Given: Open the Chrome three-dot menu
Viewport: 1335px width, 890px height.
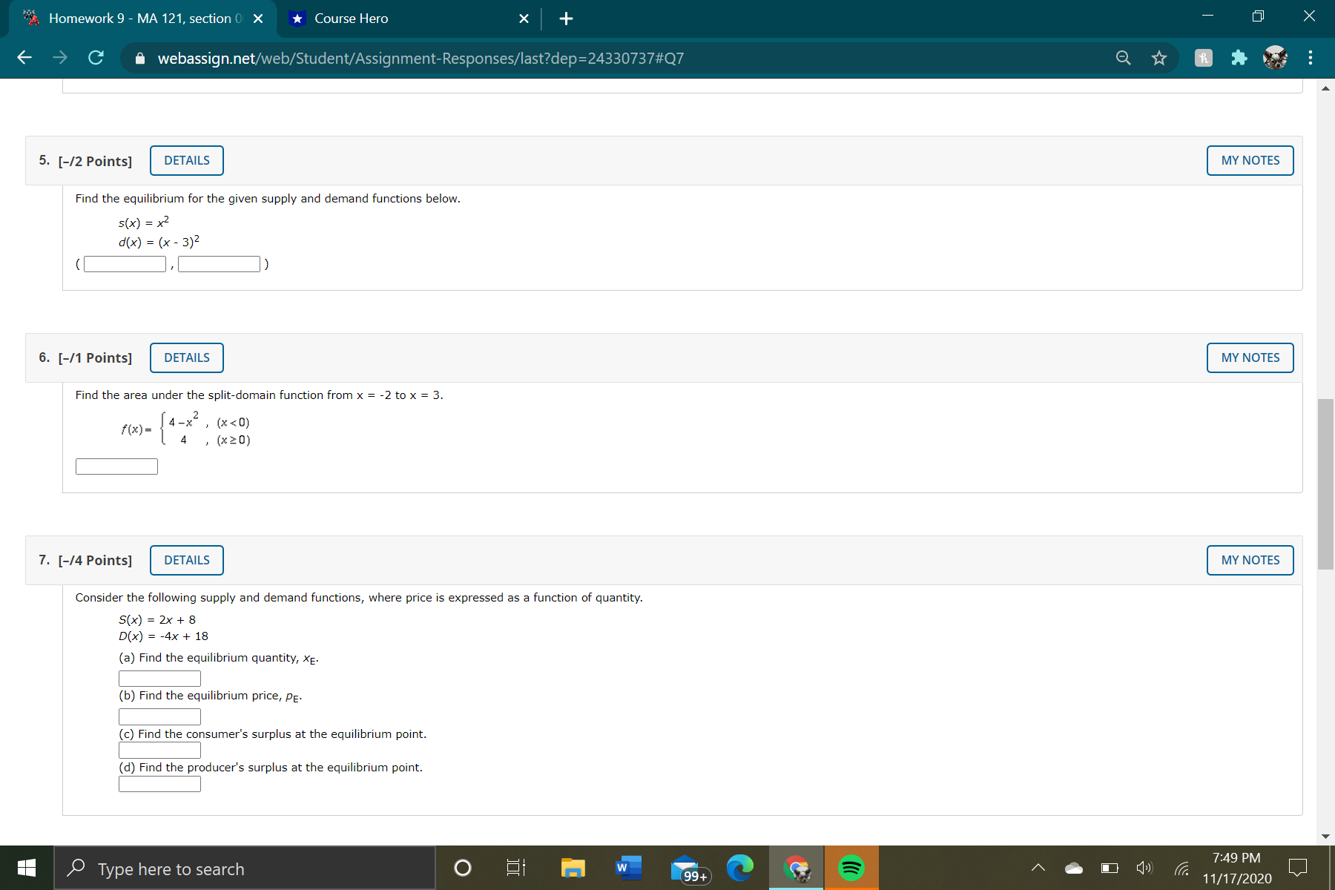Looking at the screenshot, I should pyautogui.click(x=1311, y=58).
